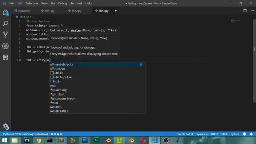
Task: Open the Explorer view in activity bar
Action: pos(5,12)
